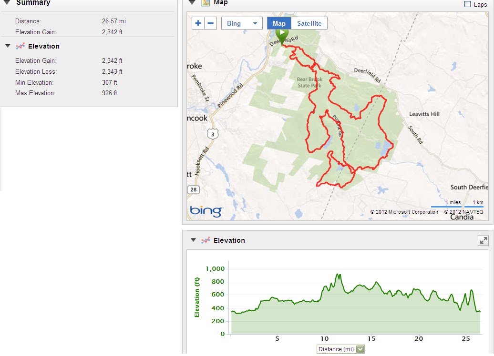Click the Elevation chart panel icon
Image resolution: width=494 pixels, height=356 pixels.
[206, 240]
